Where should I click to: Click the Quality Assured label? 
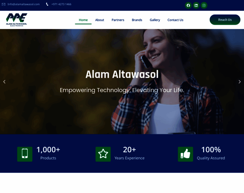[x=211, y=158]
